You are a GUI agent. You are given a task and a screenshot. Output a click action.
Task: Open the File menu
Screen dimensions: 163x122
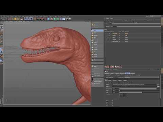point(2,16)
